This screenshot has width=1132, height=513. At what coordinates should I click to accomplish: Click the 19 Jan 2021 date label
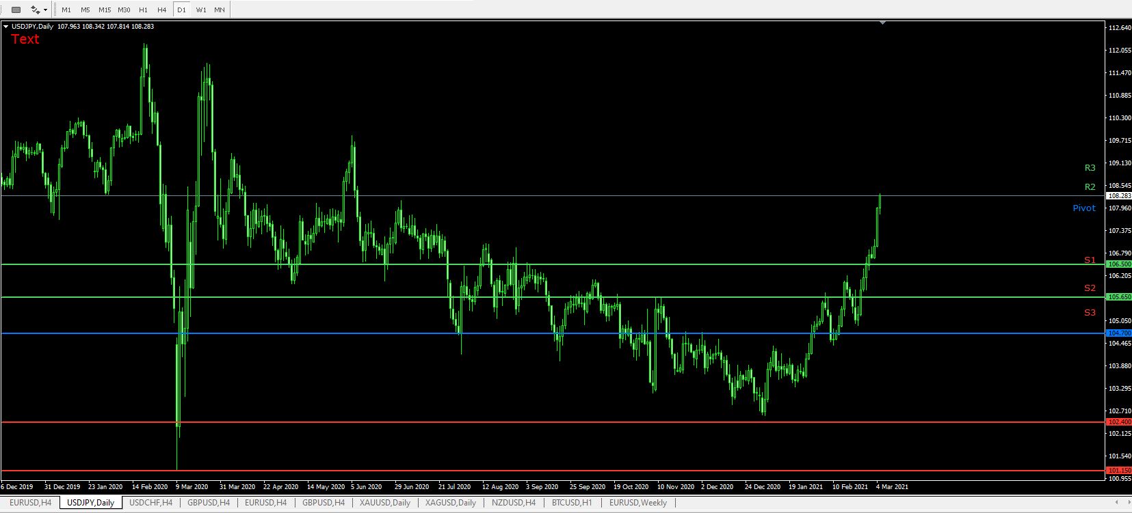pyautogui.click(x=806, y=487)
